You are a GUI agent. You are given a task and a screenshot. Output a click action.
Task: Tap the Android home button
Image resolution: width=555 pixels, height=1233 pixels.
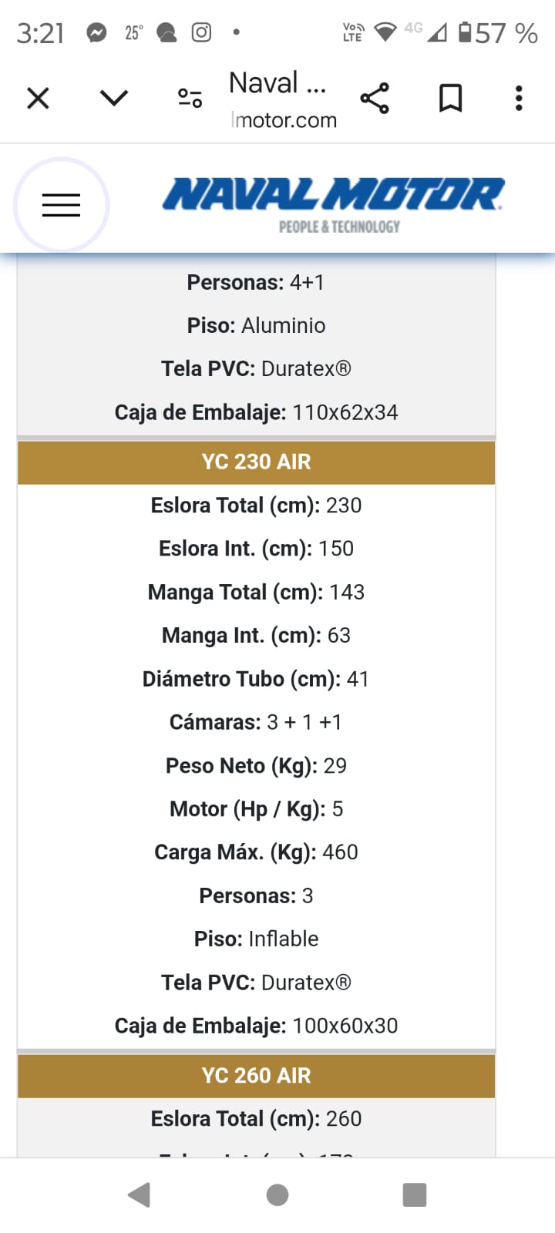(277, 1195)
